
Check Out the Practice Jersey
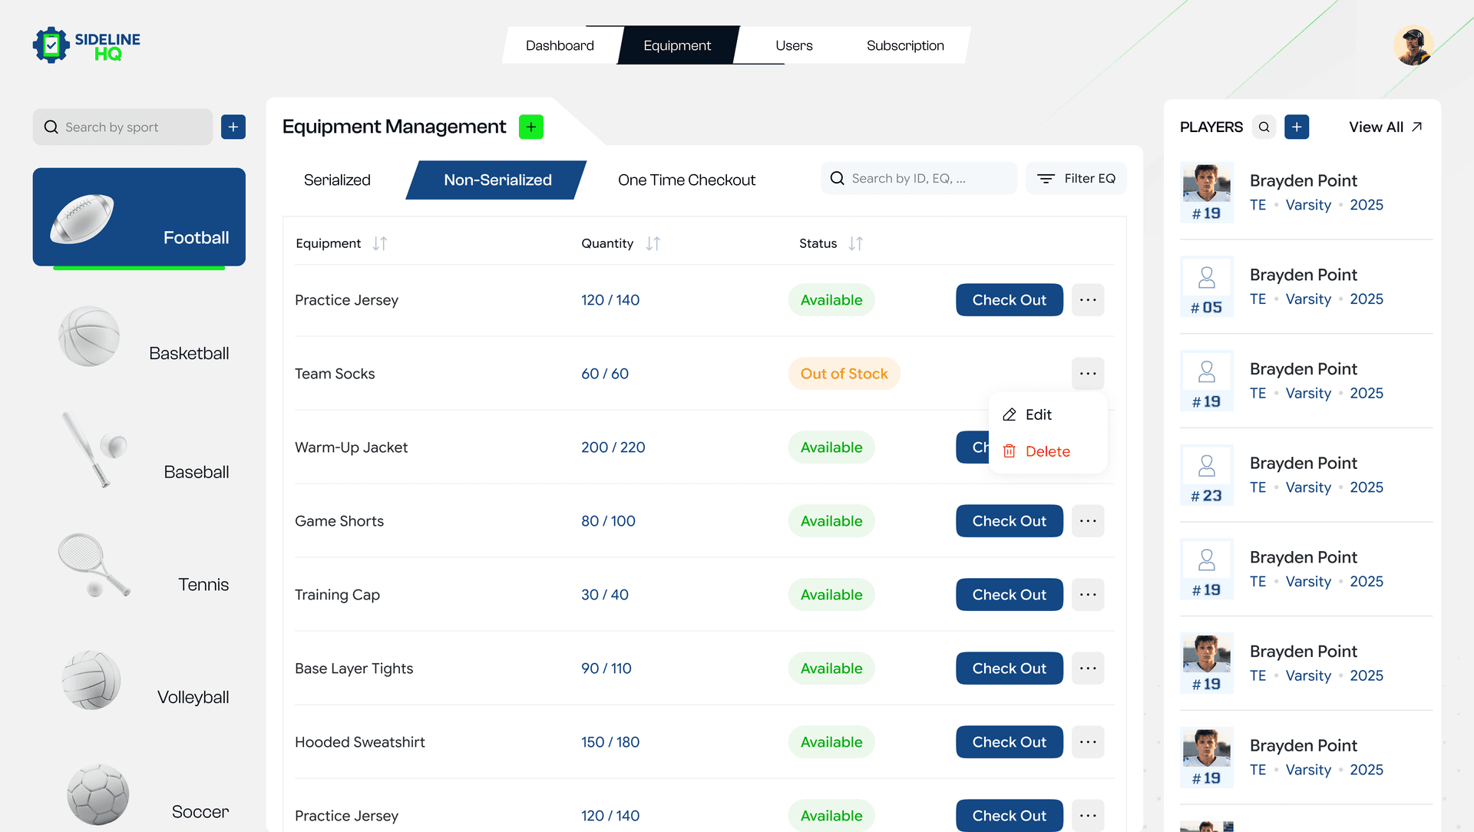[1009, 299]
